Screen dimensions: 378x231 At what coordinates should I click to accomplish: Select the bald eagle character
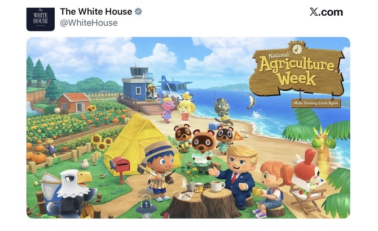pyautogui.click(x=69, y=193)
